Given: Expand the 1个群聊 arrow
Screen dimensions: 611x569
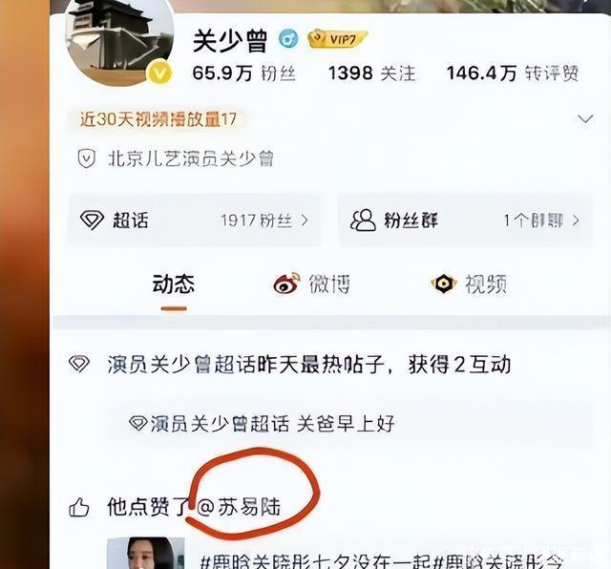Looking at the screenshot, I should [576, 221].
